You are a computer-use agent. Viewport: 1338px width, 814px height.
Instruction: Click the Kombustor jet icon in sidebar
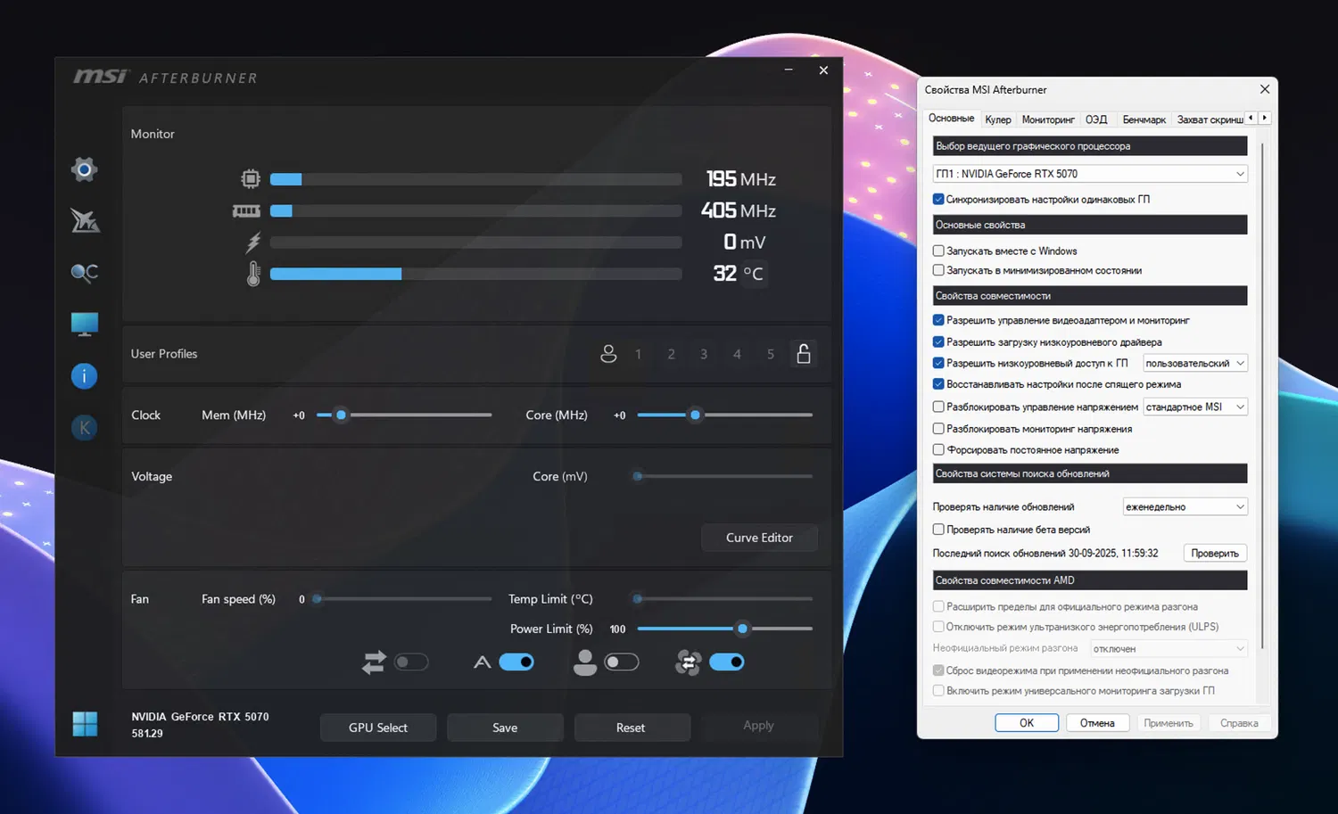coord(85,220)
